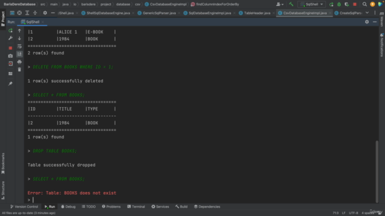The height and width of the screenshot is (216, 385).
Task: Rerun SqlShell in the Run panel
Action: [x=10, y=31]
